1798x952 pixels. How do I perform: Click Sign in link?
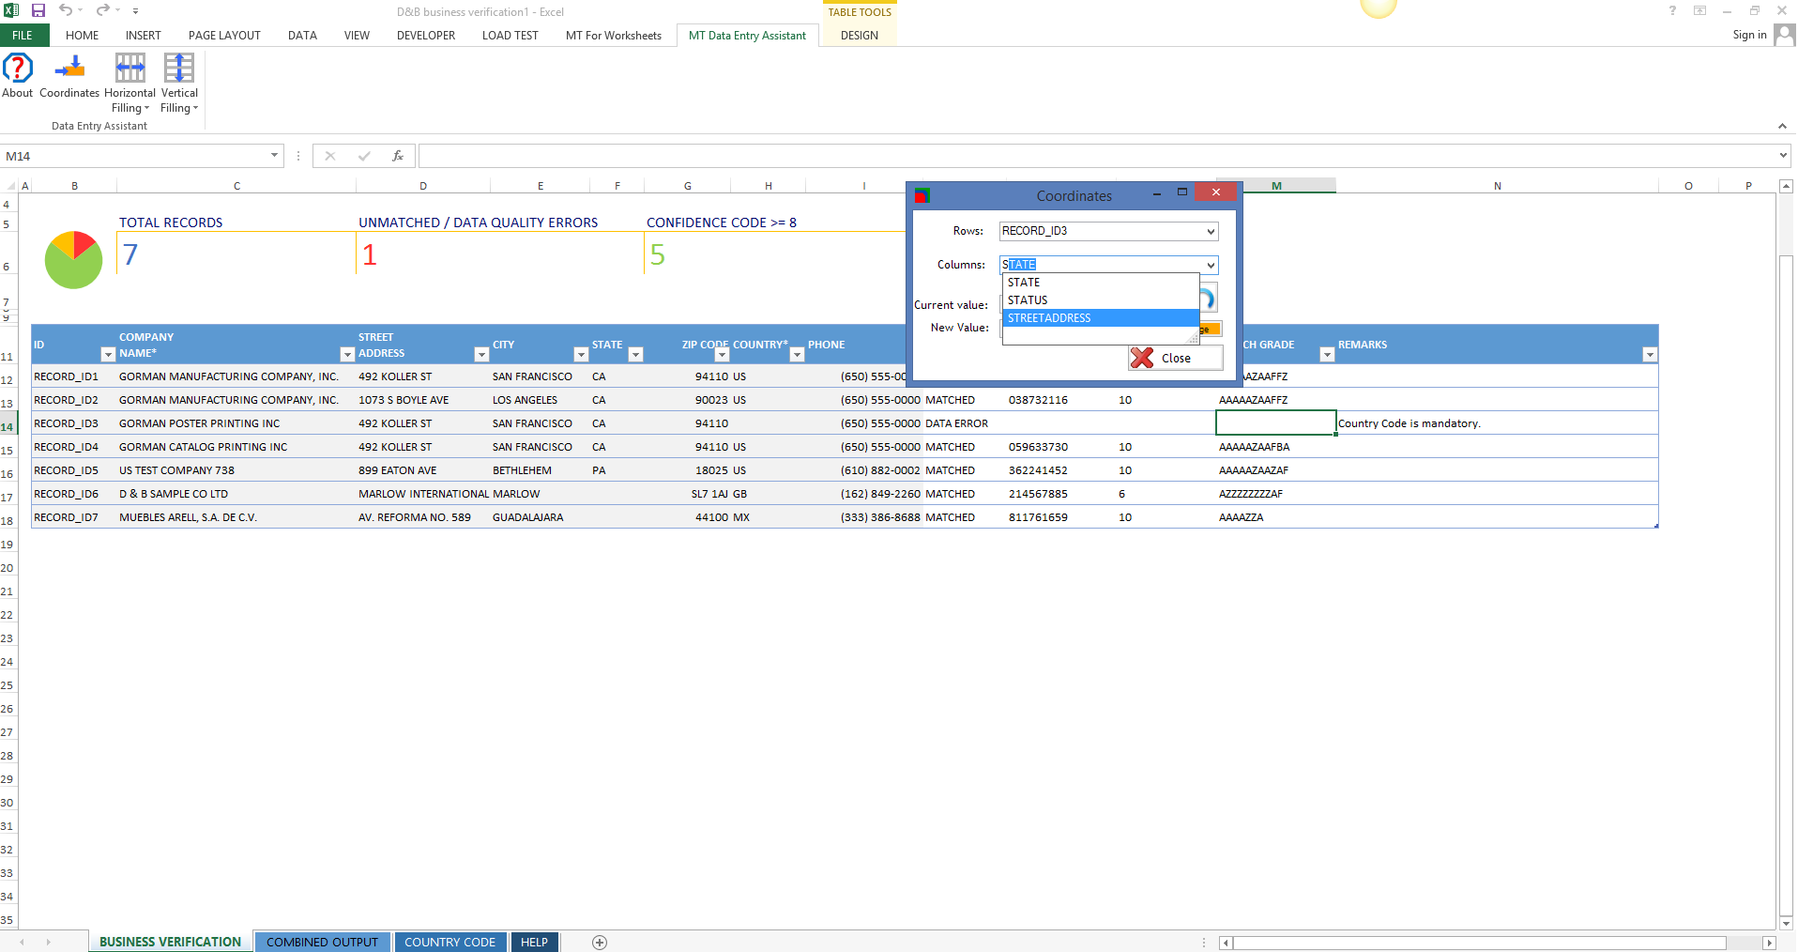1749,35
